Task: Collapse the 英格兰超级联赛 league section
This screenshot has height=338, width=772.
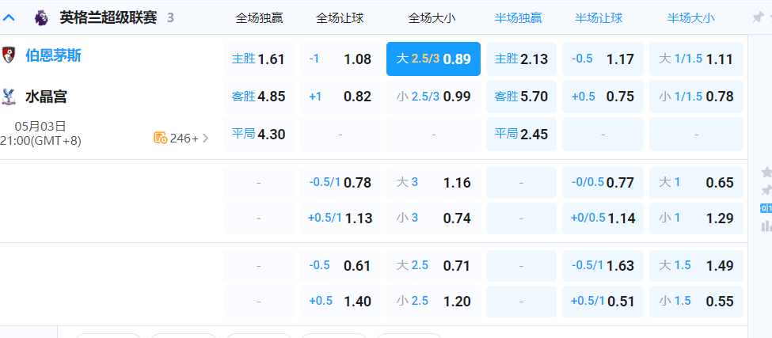Action: 9,18
